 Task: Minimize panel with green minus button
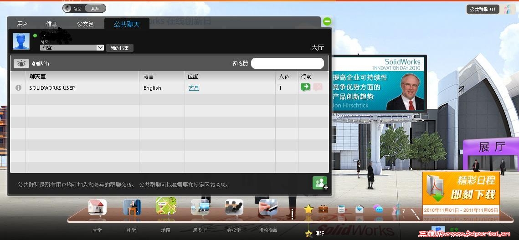click(x=327, y=22)
